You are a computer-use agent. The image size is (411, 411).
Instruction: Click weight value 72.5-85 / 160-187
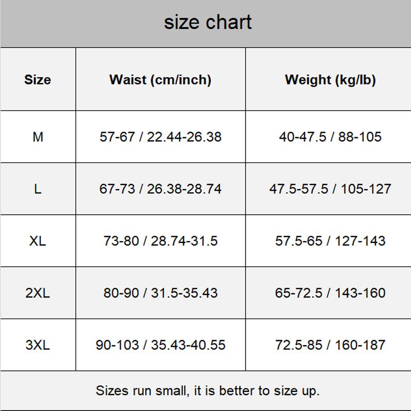(330, 345)
